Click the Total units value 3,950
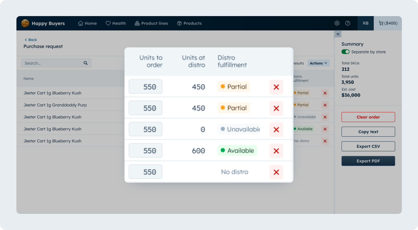The image size is (418, 230). 348,82
